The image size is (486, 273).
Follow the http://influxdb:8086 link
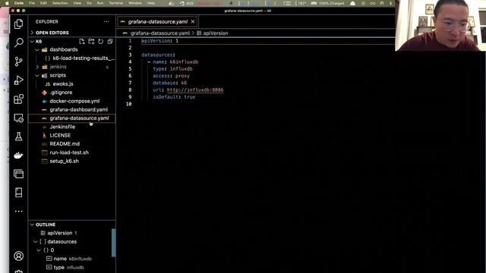pos(195,89)
